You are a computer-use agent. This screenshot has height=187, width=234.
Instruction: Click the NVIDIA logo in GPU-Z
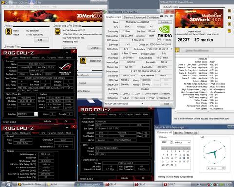(164, 31)
